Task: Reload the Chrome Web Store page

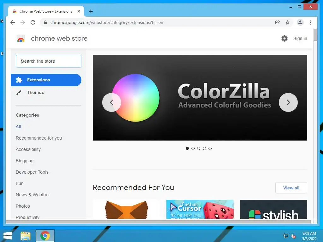Action: [x=33, y=22]
